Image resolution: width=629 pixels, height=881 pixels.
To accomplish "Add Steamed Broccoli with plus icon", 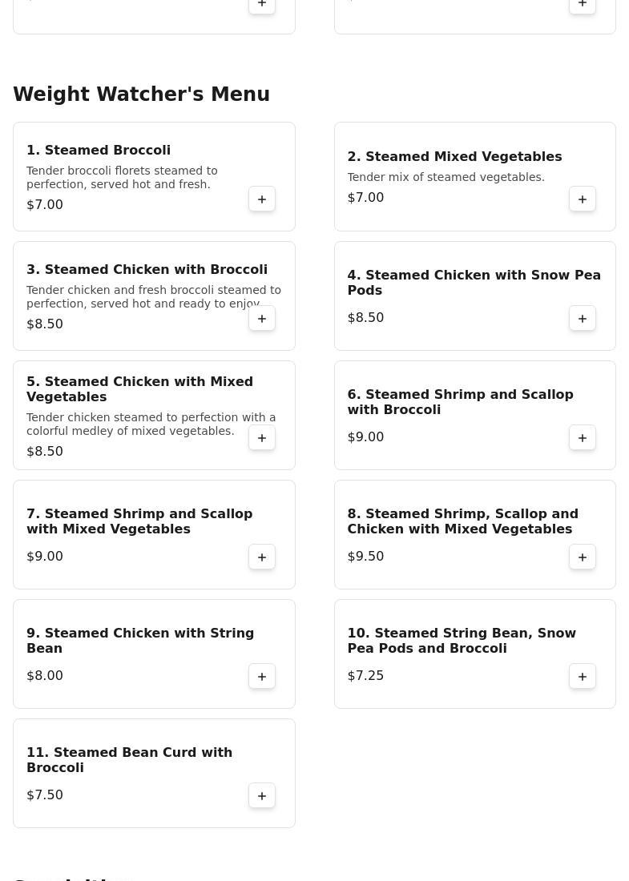I will coord(262,199).
